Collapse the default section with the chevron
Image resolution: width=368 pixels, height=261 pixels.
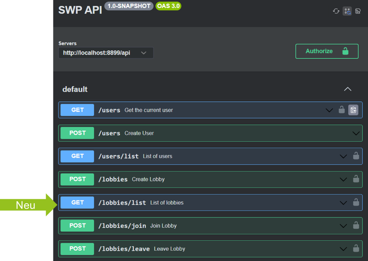click(348, 89)
